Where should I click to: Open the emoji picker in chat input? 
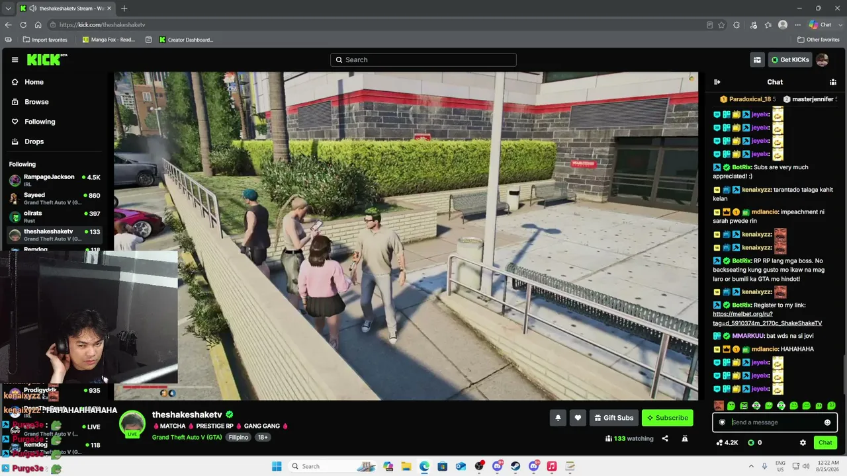click(x=827, y=422)
